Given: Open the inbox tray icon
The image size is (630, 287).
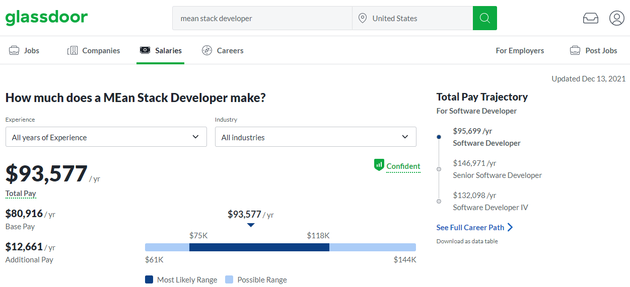Looking at the screenshot, I should pyautogui.click(x=590, y=18).
